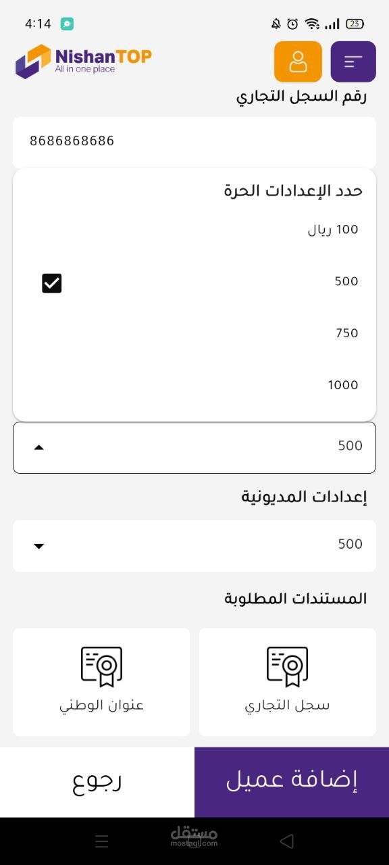Open the إعدادات المديونية 500 combo box
Screen dimensions: 389x865
click(x=194, y=545)
